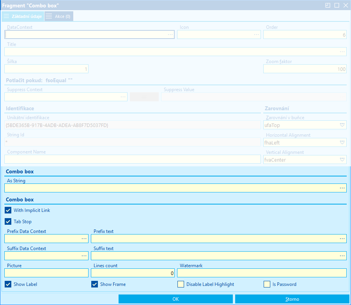Screen dimensions: 351x305
Task: Uncheck With Implicit Link checkbox
Action: (x=8, y=210)
